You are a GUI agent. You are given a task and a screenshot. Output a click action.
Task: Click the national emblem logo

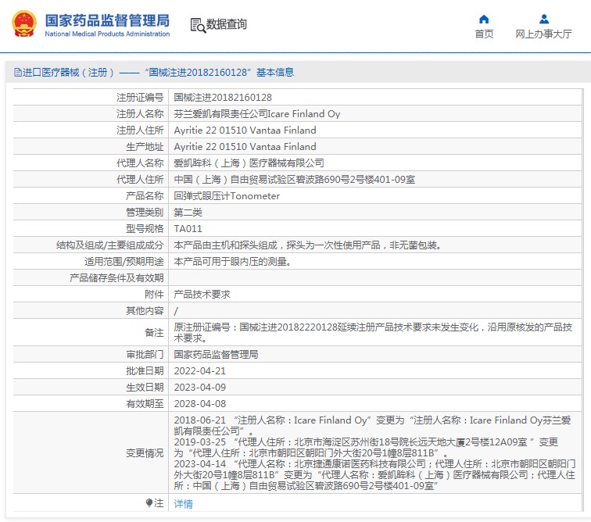pyautogui.click(x=23, y=23)
